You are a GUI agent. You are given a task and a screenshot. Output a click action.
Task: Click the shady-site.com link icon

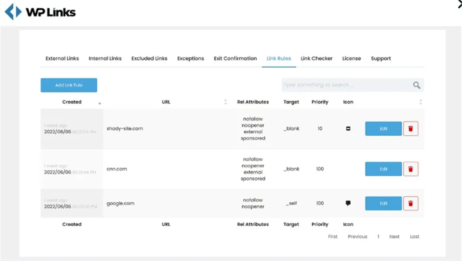pyautogui.click(x=348, y=129)
